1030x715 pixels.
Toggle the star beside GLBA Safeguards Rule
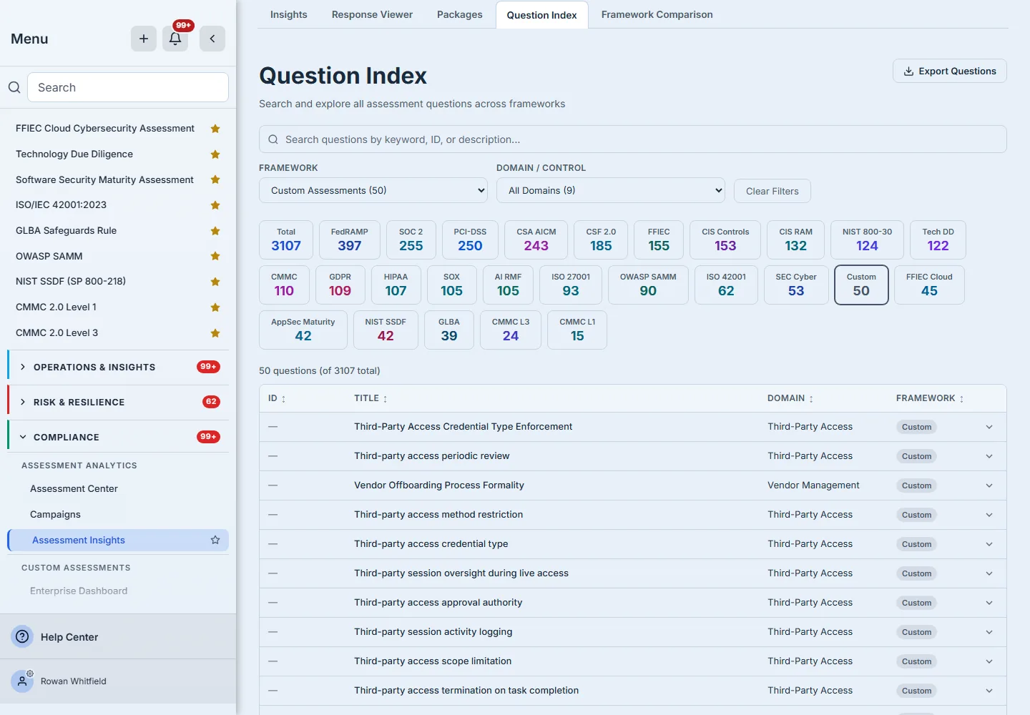[215, 231]
